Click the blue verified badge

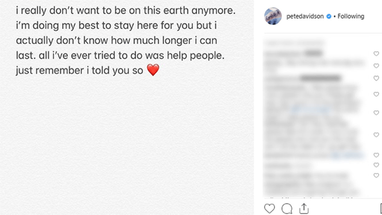[x=329, y=16]
